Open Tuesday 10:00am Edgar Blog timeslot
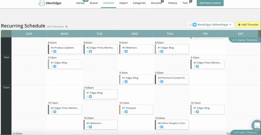This screenshot has height=135, width=261. (100, 94)
